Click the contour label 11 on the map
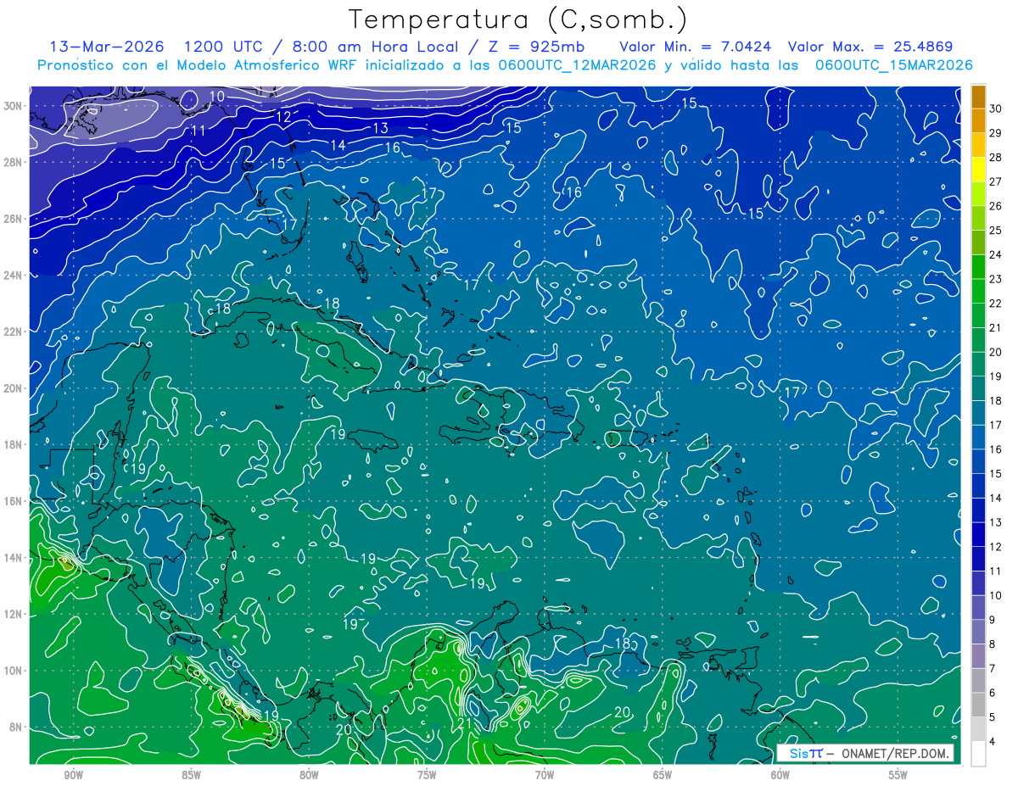1018x786 pixels. pos(199,131)
